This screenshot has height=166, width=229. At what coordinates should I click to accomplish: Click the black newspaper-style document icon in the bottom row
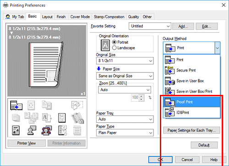pos(16,130)
